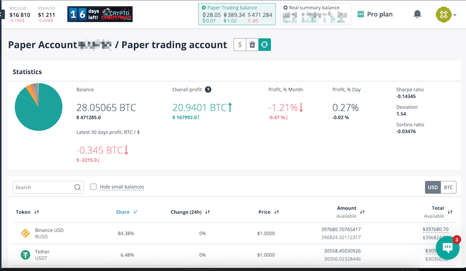Click the USDT amount 30558.45030926

click(x=343, y=251)
